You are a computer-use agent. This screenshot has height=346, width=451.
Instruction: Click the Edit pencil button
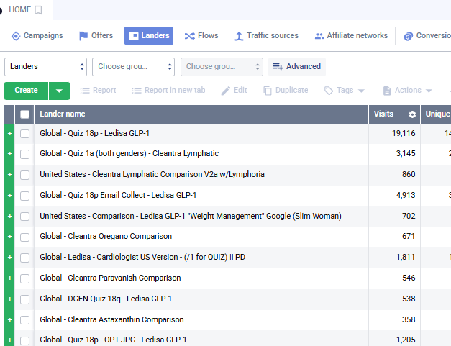[x=234, y=91]
